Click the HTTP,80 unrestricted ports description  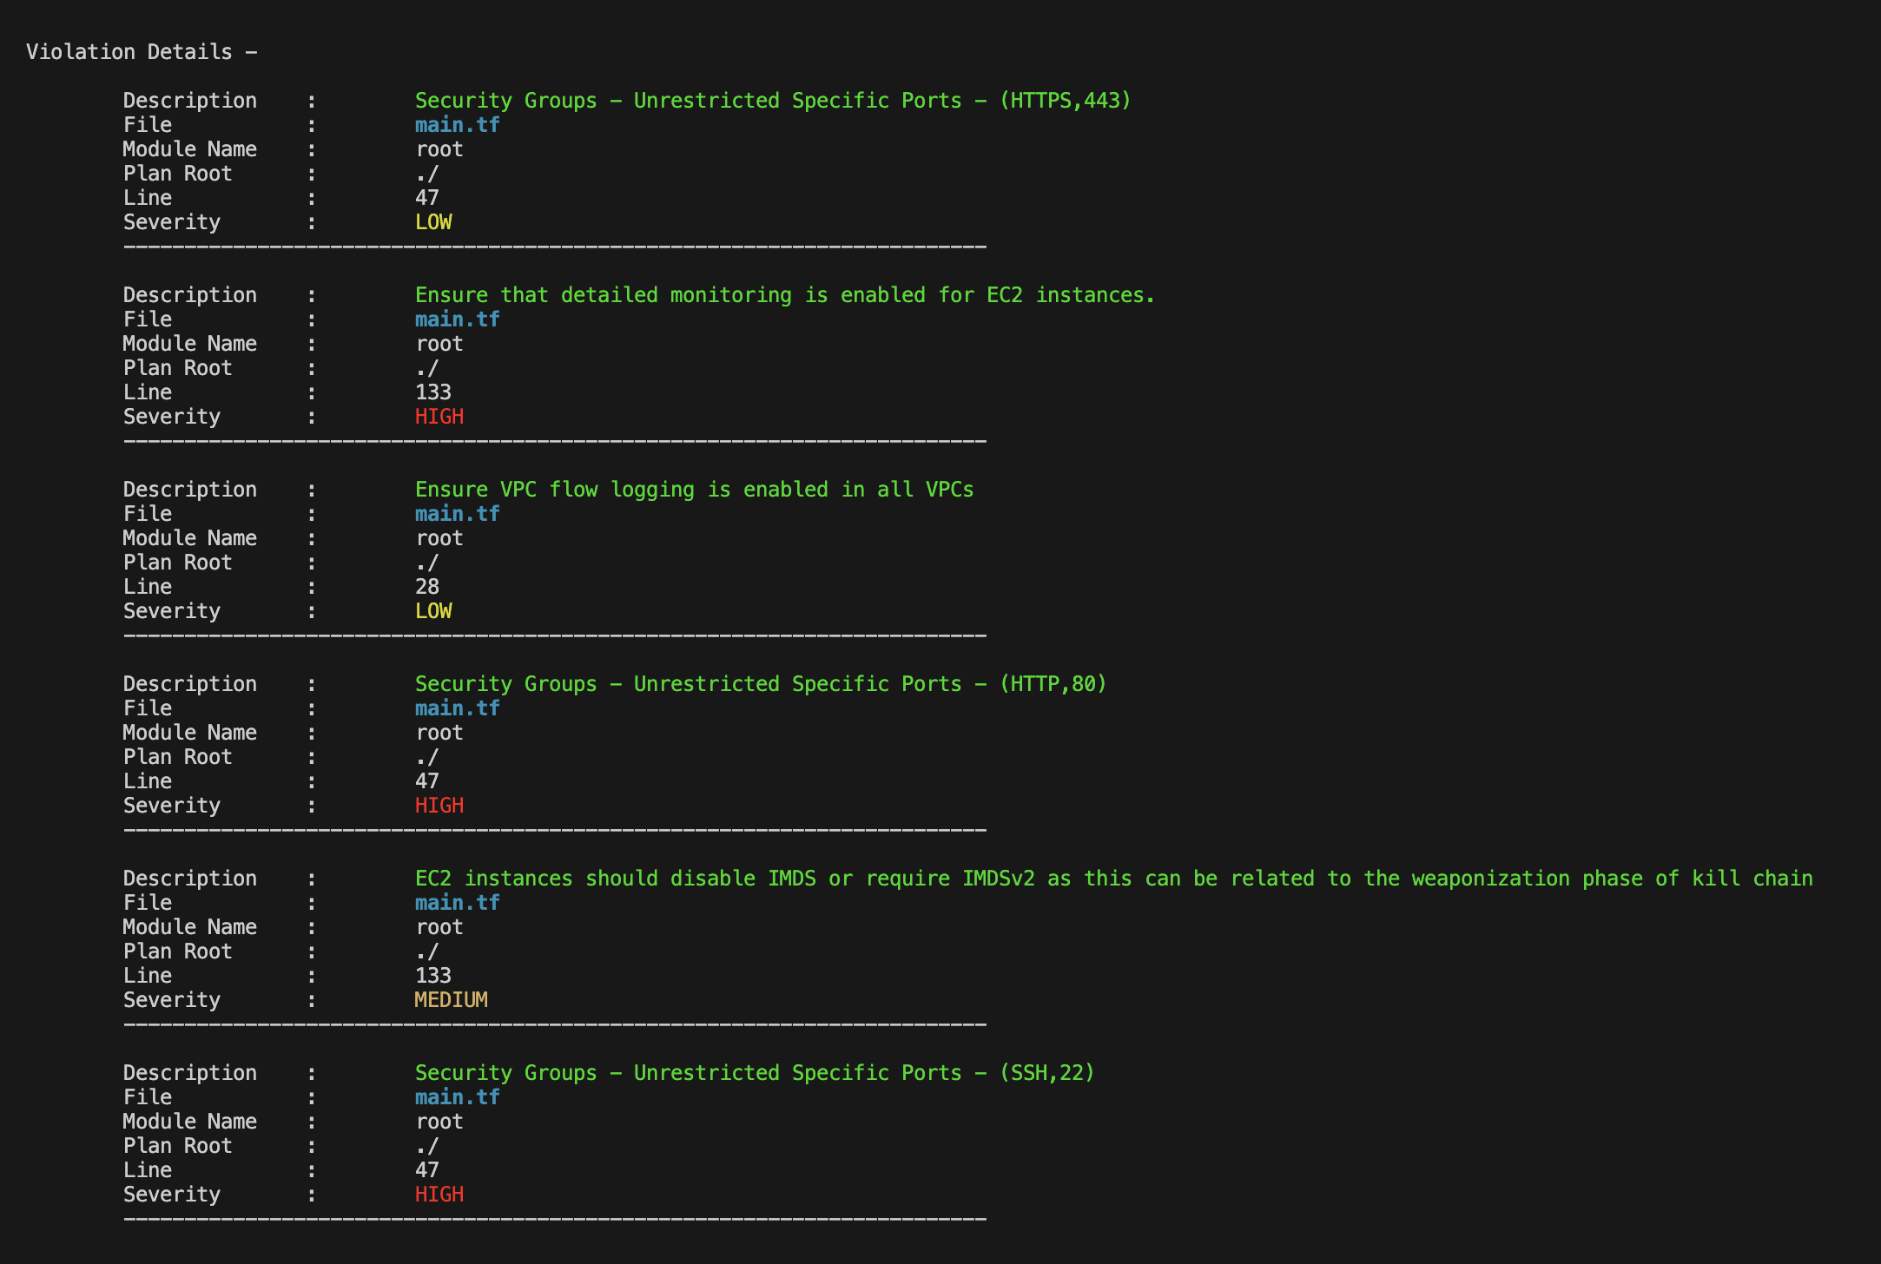(760, 684)
